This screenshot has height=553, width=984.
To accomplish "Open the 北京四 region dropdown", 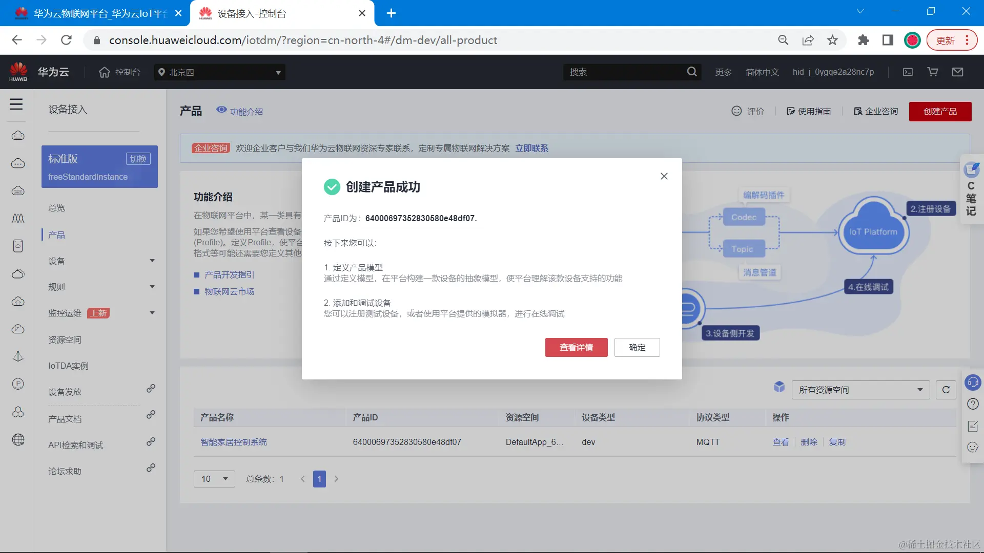I will point(220,72).
